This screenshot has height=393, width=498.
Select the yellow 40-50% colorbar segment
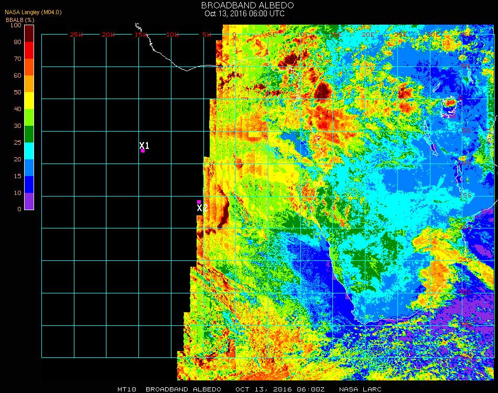29,101
